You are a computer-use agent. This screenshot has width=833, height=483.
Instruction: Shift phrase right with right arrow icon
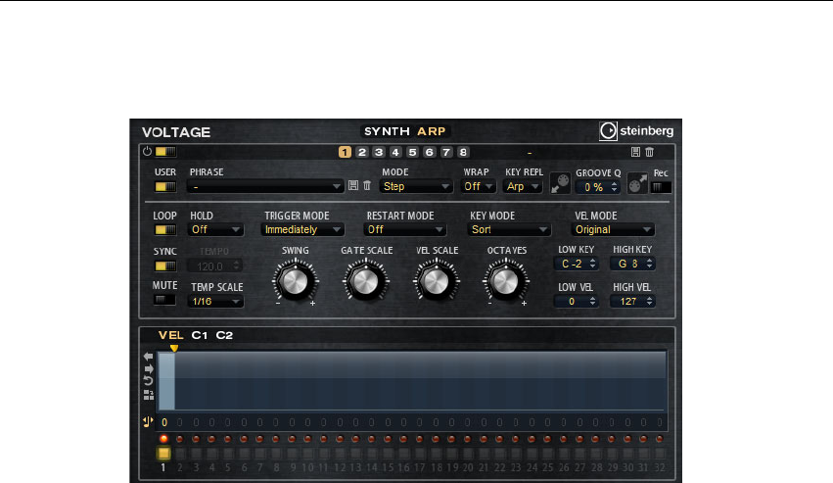148,368
